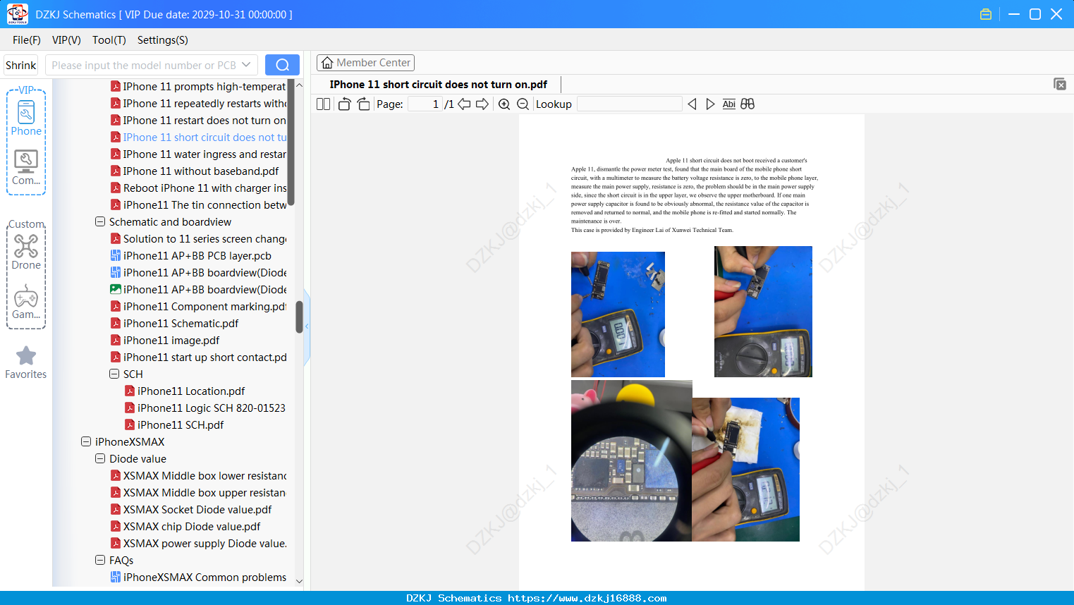Open Solution to 11 series screen change
Image resolution: width=1074 pixels, height=605 pixels.
pos(205,238)
